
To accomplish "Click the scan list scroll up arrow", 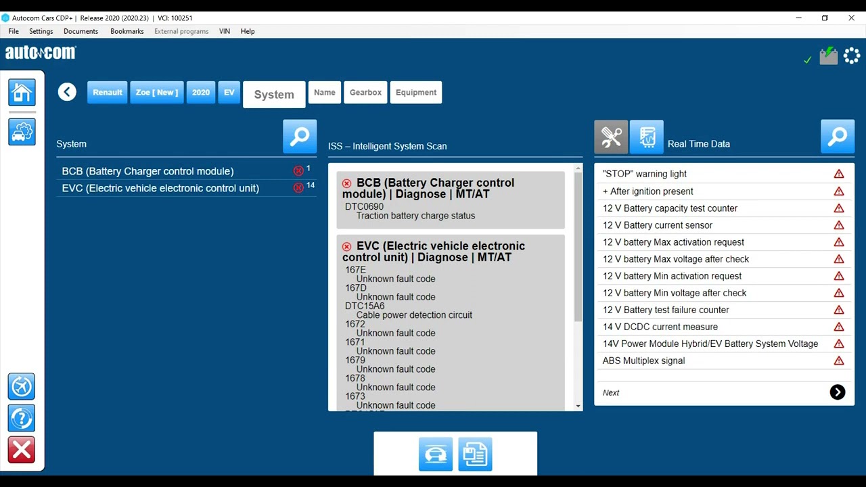I will (x=578, y=168).
